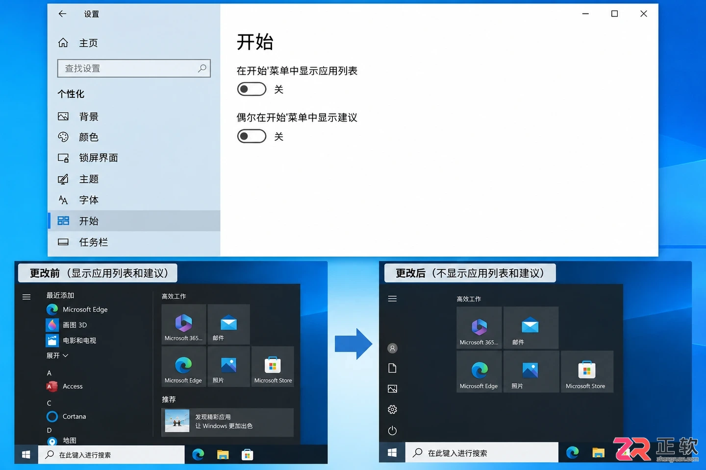Open Cortana from the app list
Viewport: 706px width, 470px height.
[66, 417]
